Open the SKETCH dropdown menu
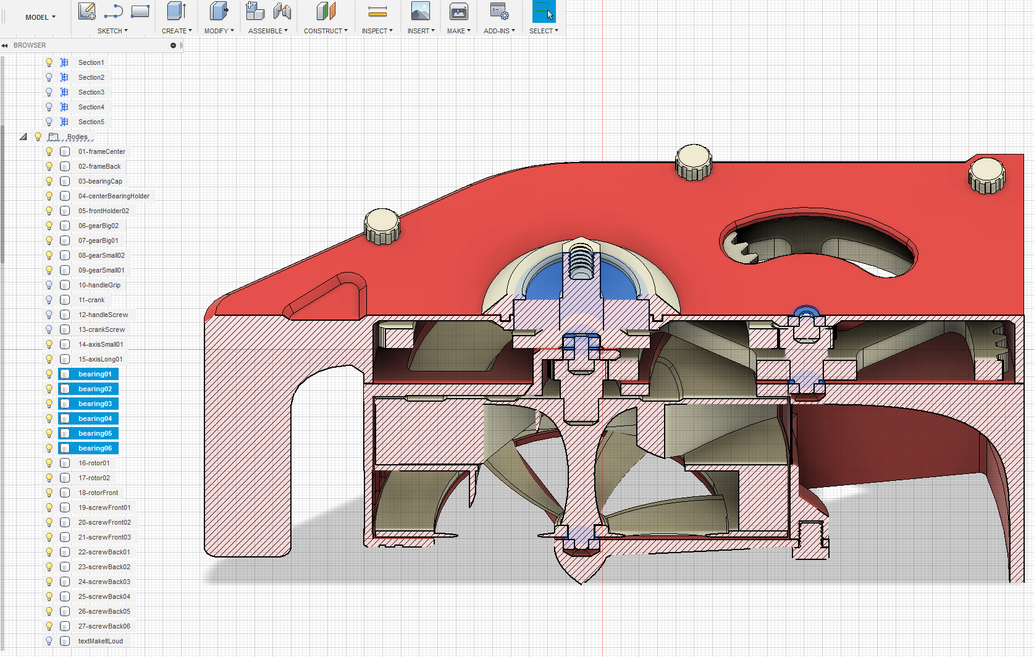Image resolution: width=1034 pixels, height=657 pixels. (113, 31)
